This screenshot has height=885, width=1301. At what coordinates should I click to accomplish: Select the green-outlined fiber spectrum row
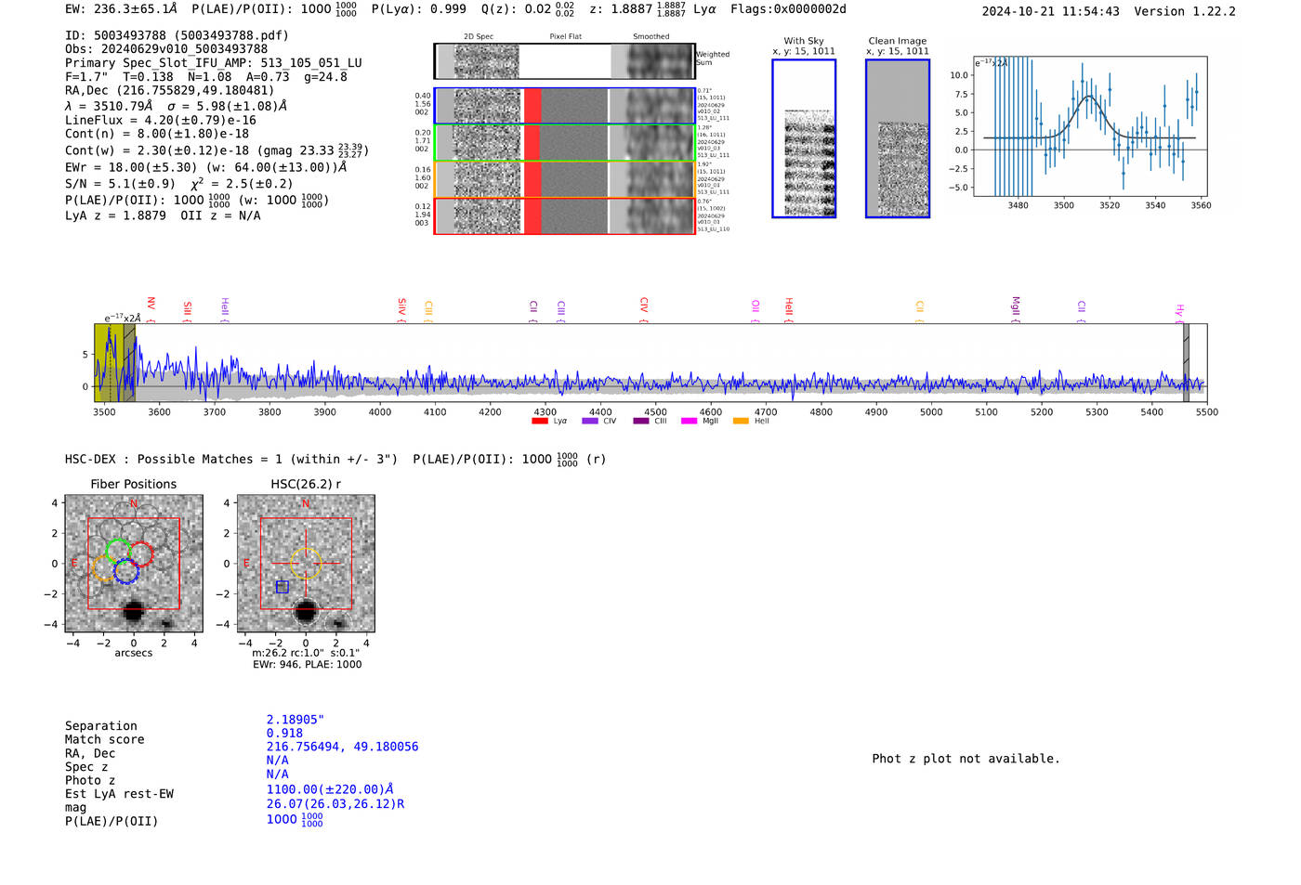click(564, 142)
